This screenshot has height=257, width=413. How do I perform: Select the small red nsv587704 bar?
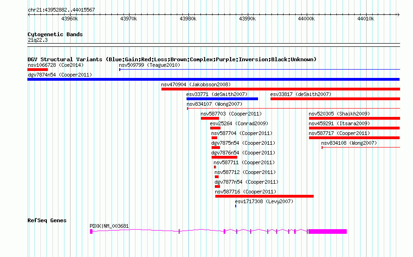214,138
